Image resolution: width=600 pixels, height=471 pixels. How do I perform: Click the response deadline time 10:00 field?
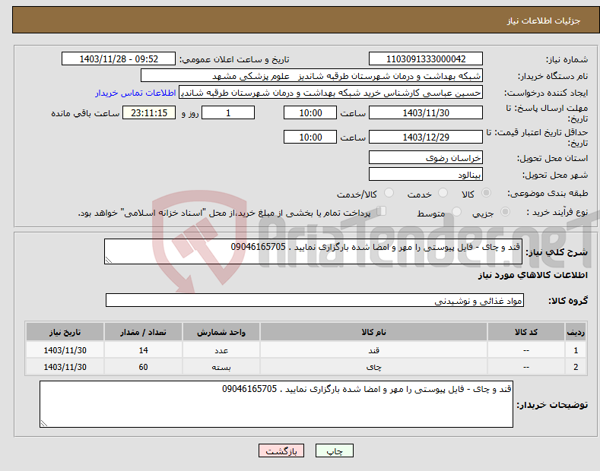pos(310,112)
